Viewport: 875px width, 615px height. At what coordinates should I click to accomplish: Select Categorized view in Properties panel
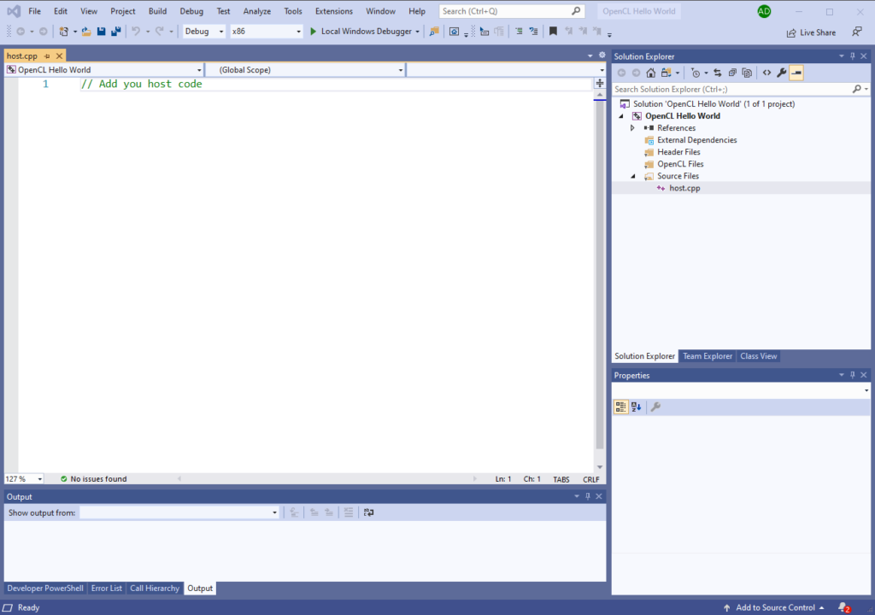(x=620, y=407)
